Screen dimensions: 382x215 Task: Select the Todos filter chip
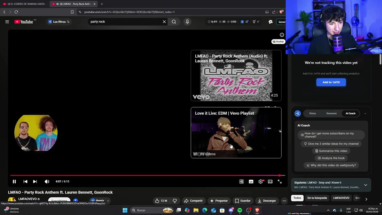tap(297, 198)
